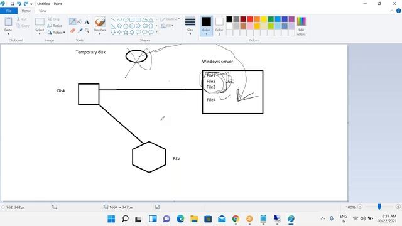This screenshot has height=226, width=402.
Task: Click the zoom out minus button
Action: (360, 207)
